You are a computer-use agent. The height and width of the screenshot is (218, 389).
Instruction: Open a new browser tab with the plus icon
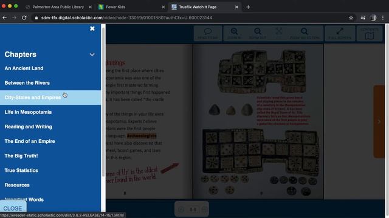click(248, 7)
